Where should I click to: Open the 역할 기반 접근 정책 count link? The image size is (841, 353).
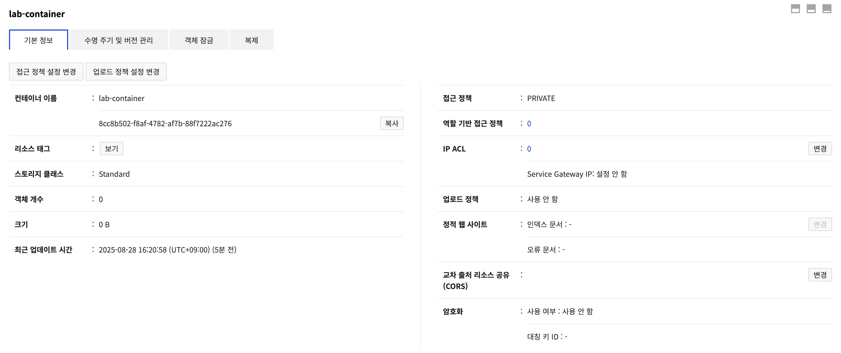point(529,124)
